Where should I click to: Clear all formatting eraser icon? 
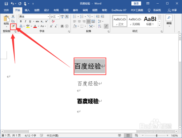pyautogui.click(x=53, y=21)
